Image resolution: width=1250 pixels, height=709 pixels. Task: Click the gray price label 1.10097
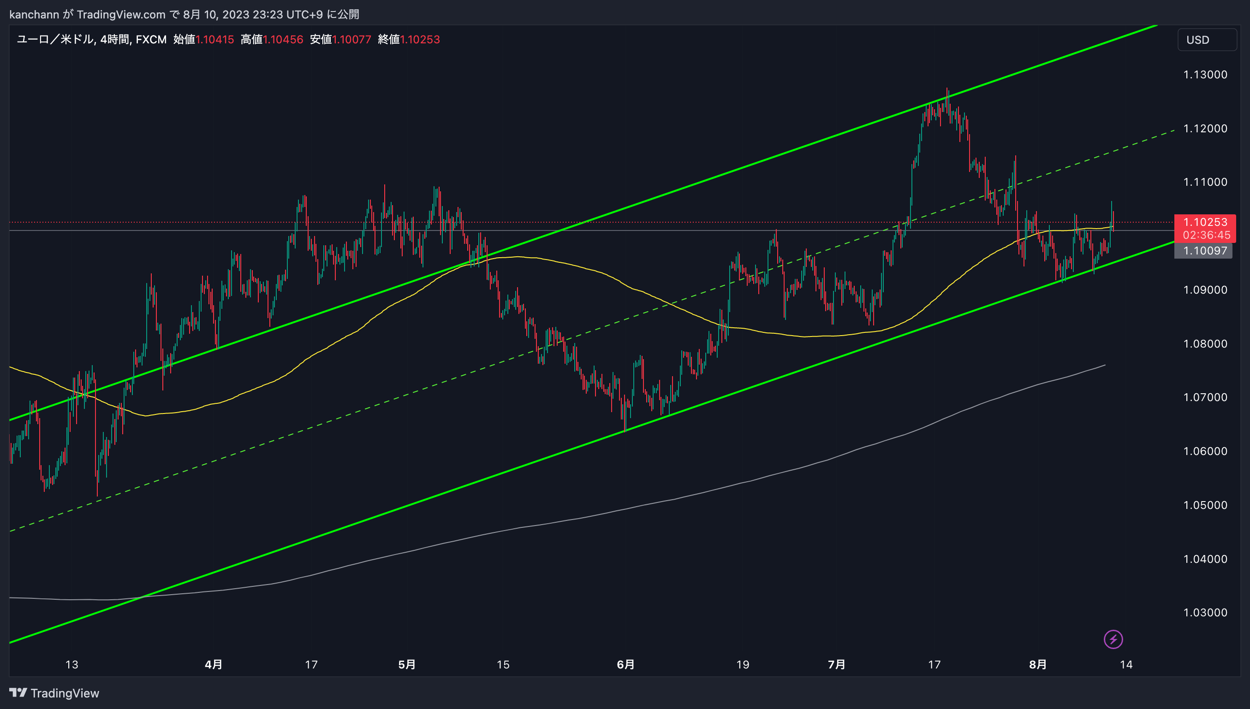pos(1203,251)
